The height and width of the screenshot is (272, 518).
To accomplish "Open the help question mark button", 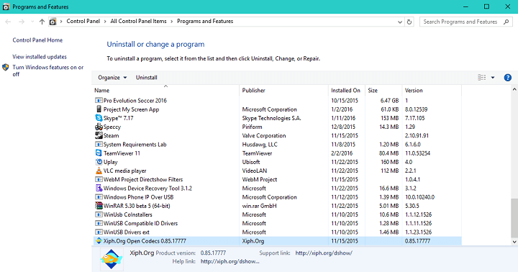I will [x=507, y=78].
